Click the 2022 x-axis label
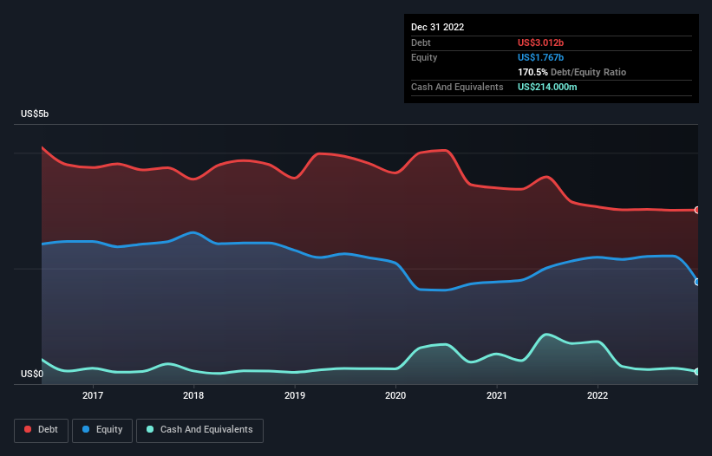 tap(598, 395)
